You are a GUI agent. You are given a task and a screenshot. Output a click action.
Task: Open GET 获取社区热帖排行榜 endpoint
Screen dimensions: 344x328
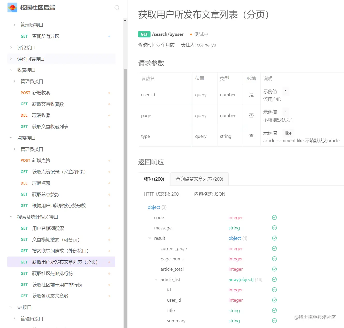(61, 274)
